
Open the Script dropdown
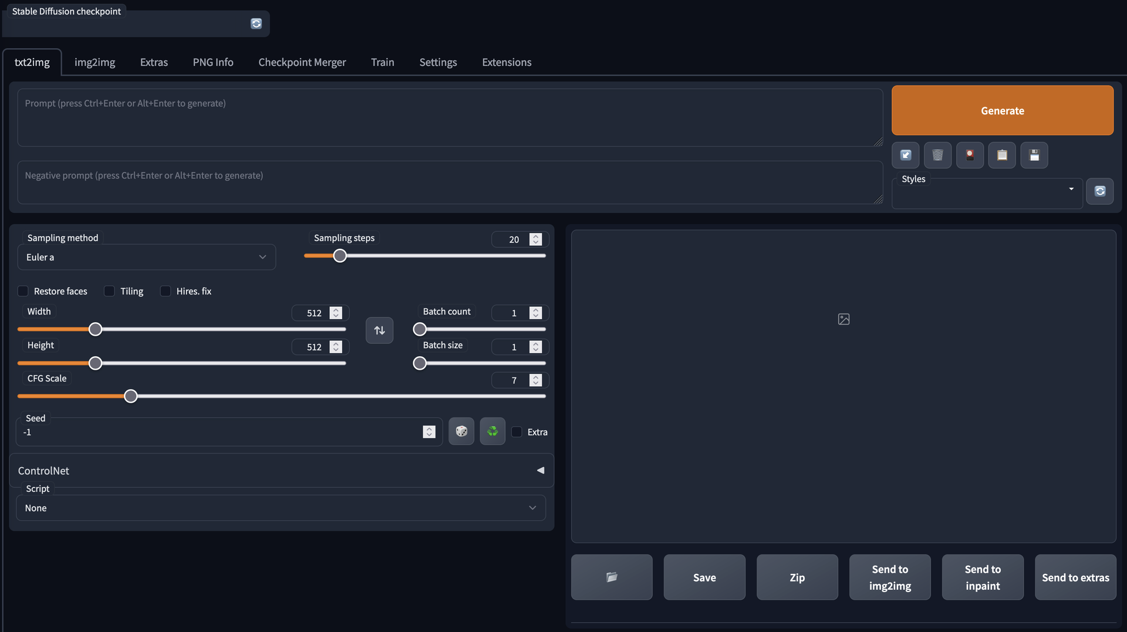281,508
